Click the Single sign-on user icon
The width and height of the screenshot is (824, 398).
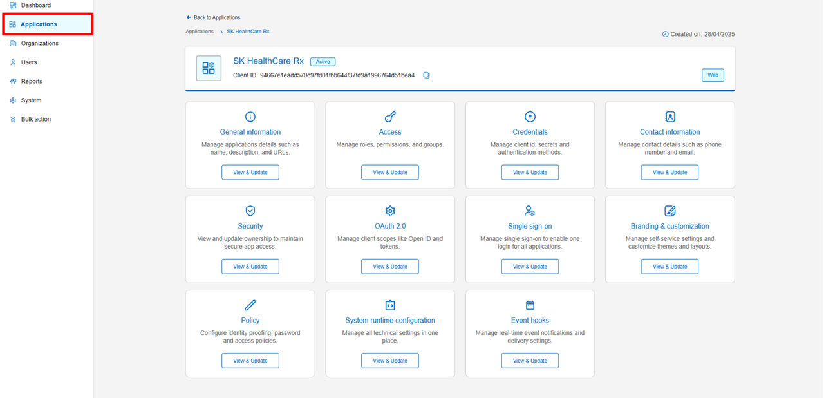click(x=530, y=211)
